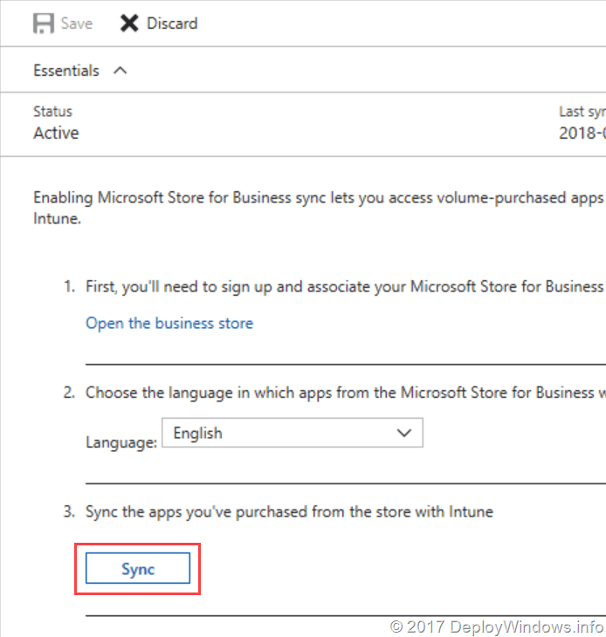Click the Sync button

pyautogui.click(x=138, y=569)
